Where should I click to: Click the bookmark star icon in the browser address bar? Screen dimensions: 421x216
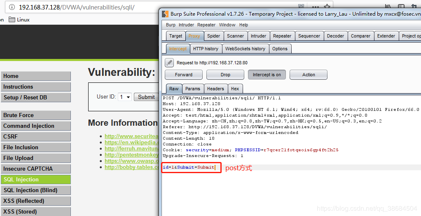click(327, 7)
